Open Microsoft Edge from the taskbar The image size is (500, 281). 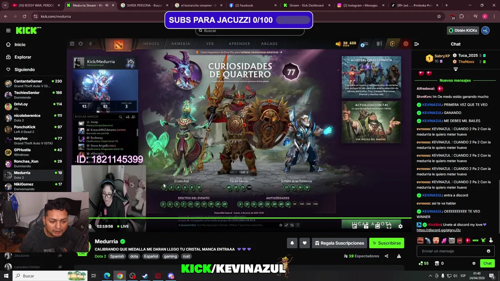107,276
